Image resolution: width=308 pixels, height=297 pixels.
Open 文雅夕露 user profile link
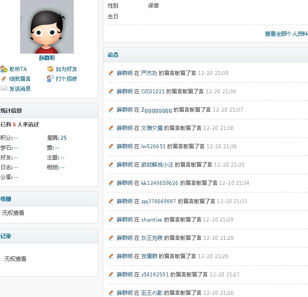tap(152, 128)
